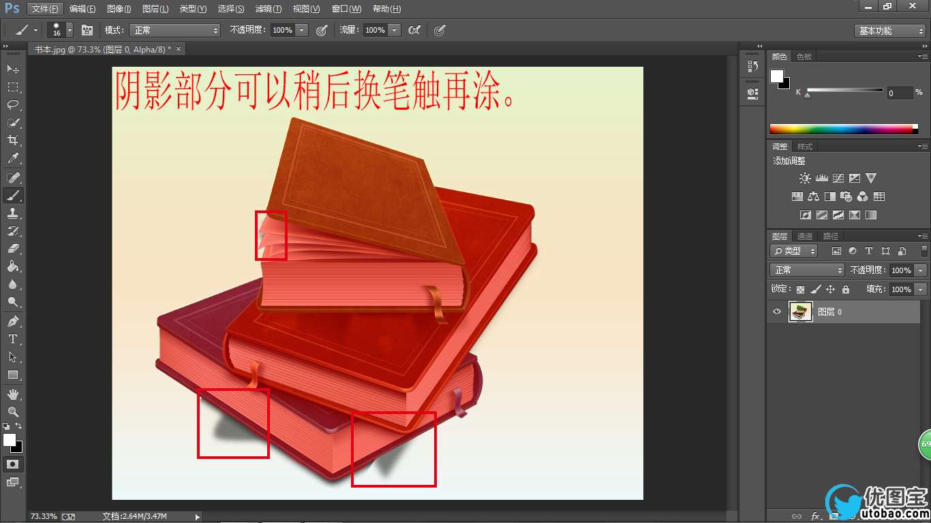Toggle lock transparent pixels
Image resolution: width=931 pixels, height=523 pixels.
point(800,289)
